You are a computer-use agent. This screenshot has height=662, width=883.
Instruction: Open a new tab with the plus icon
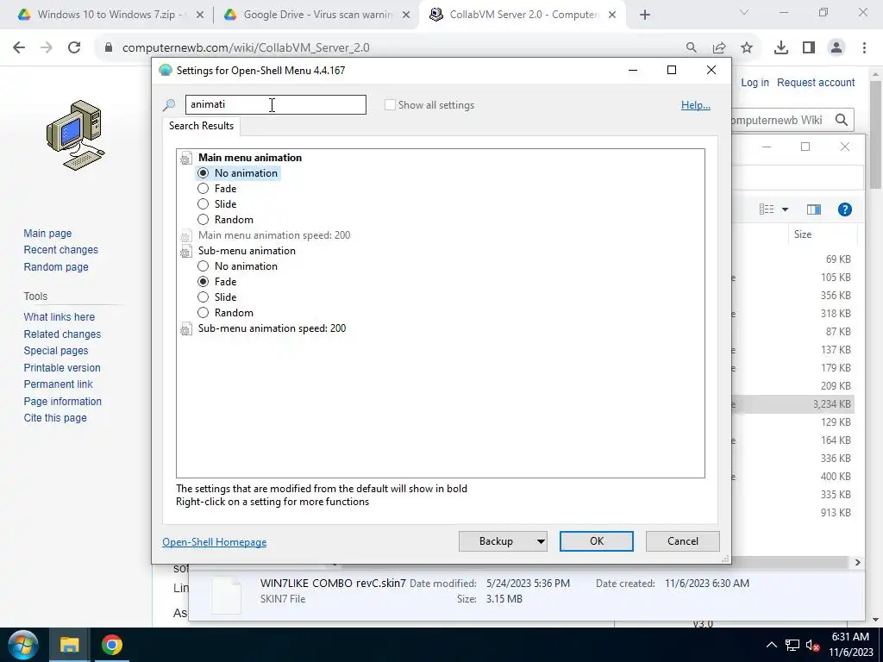(645, 15)
